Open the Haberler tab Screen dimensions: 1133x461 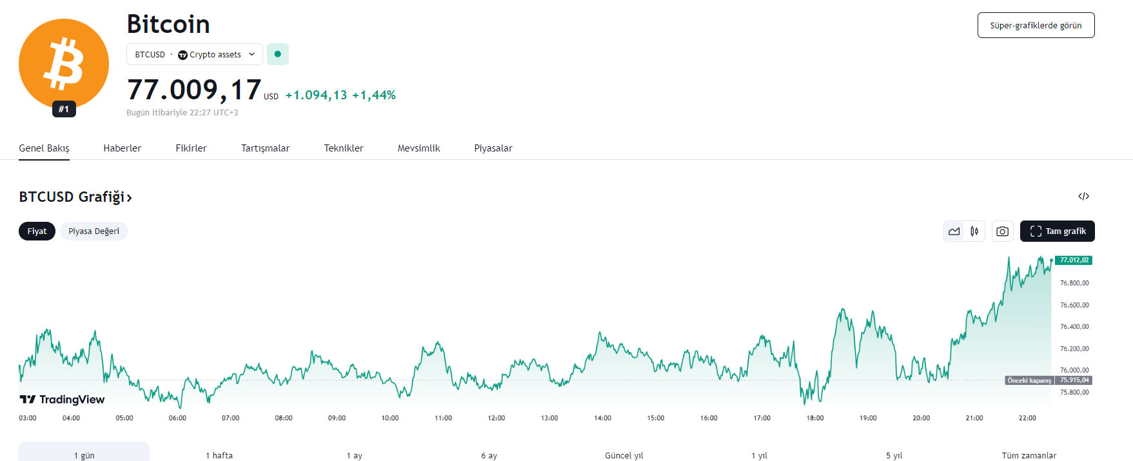tap(123, 148)
